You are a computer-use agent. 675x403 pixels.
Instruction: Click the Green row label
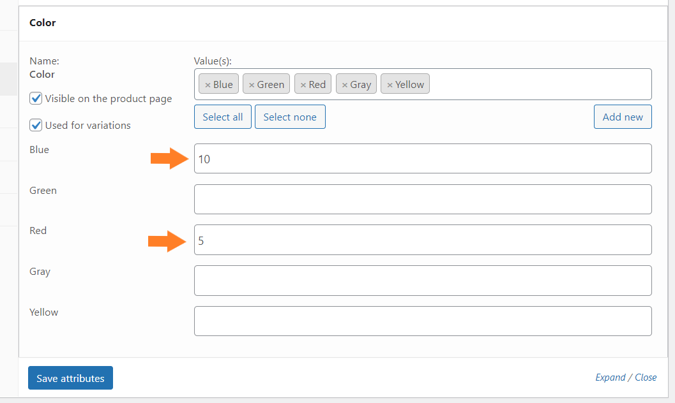pyautogui.click(x=43, y=190)
